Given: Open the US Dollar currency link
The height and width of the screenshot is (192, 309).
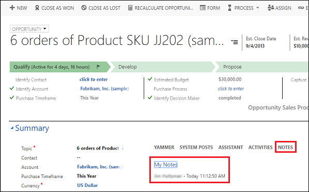Looking at the screenshot, I should tap(87, 185).
